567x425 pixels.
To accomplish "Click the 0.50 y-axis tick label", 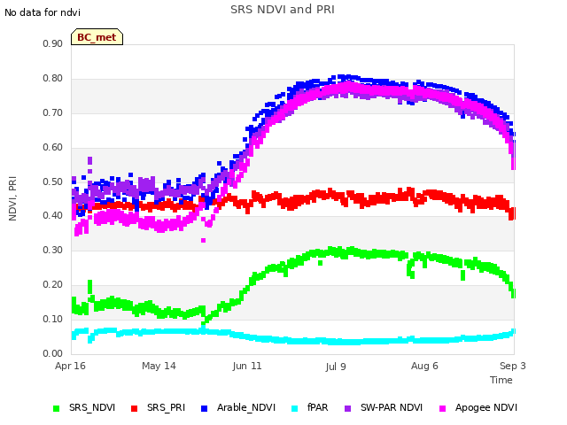I will pyautogui.click(x=52, y=182).
